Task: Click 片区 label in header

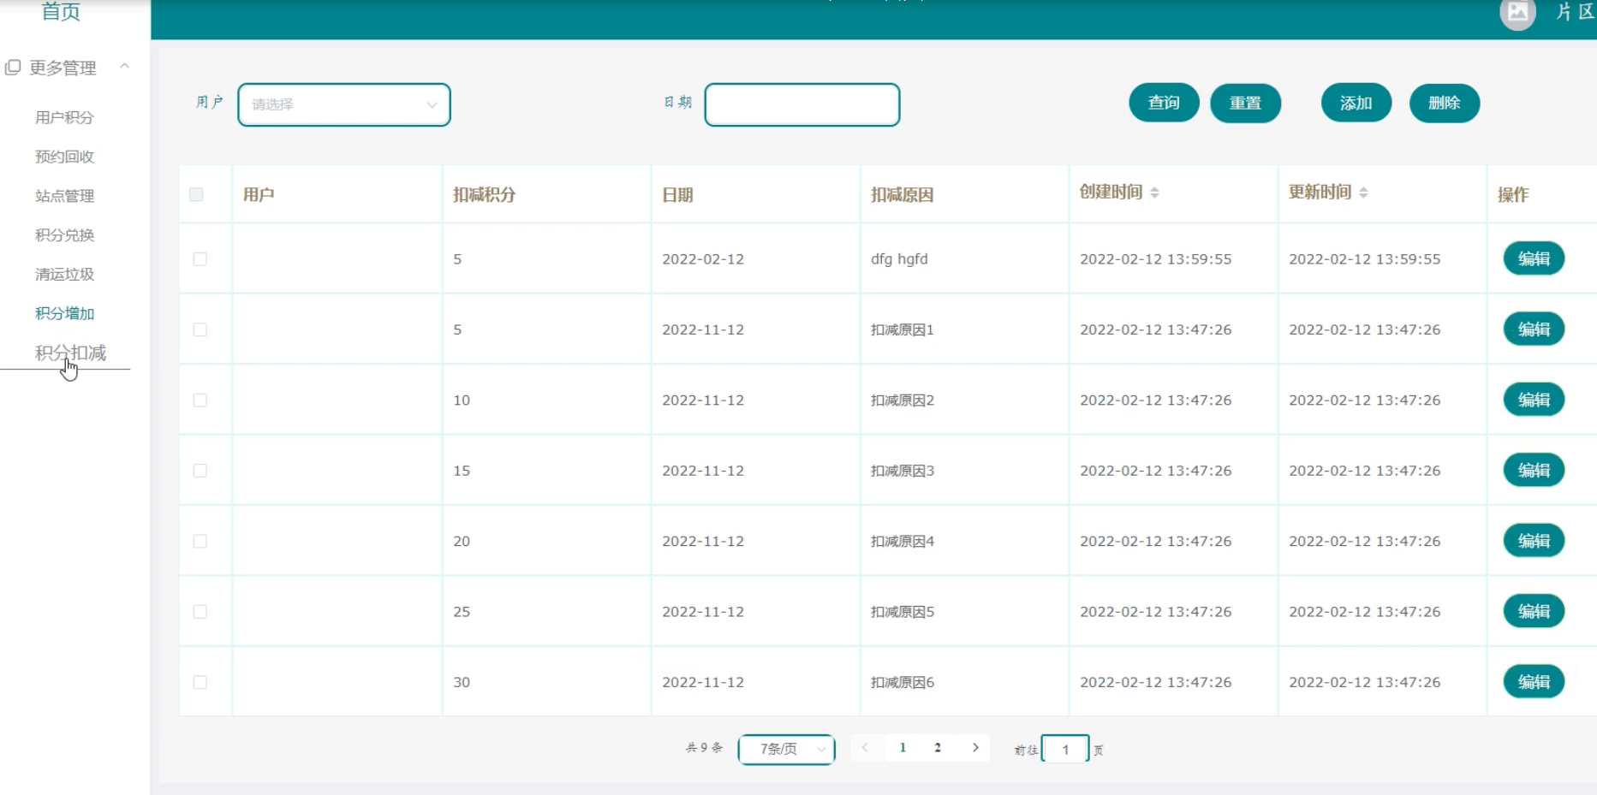Action: click(1576, 11)
